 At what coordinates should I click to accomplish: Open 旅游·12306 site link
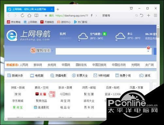coord(113,94)
